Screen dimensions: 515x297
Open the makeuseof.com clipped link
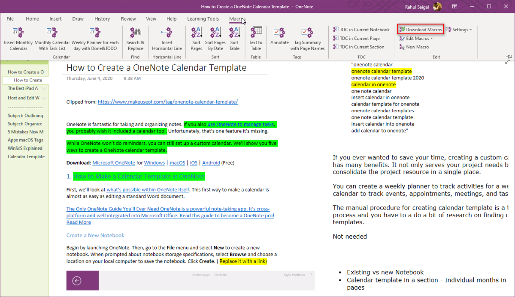(x=167, y=102)
